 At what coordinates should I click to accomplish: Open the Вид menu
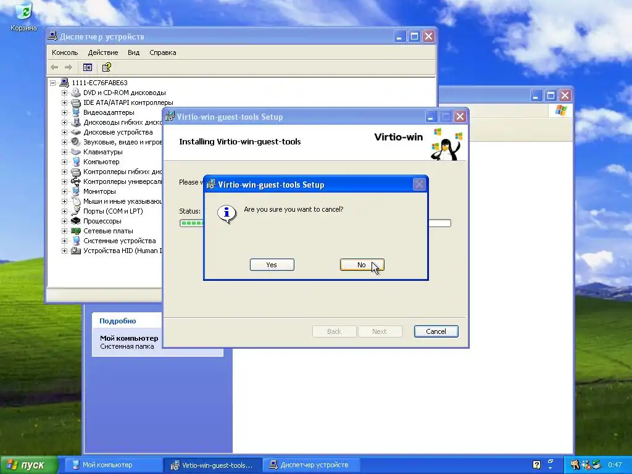[x=133, y=52]
